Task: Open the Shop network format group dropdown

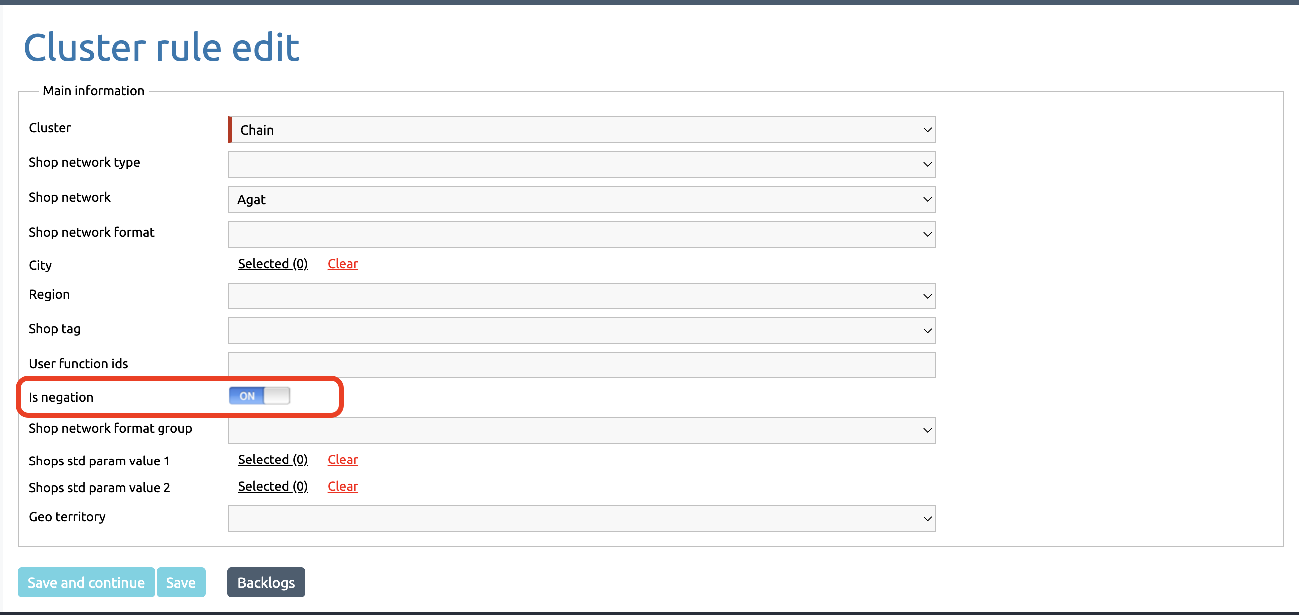Action: 582,430
